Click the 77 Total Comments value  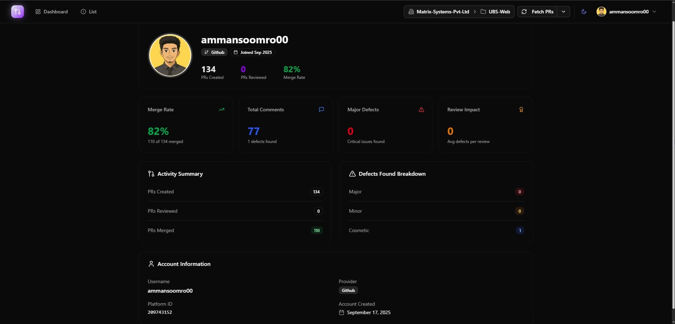tap(254, 131)
